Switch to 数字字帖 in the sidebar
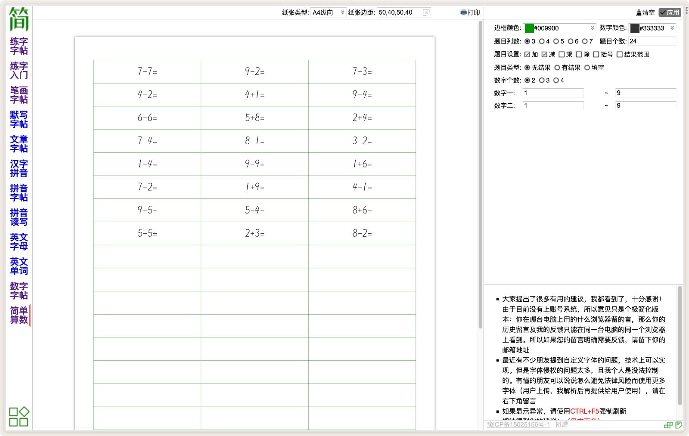This screenshot has width=689, height=436. coord(19,291)
